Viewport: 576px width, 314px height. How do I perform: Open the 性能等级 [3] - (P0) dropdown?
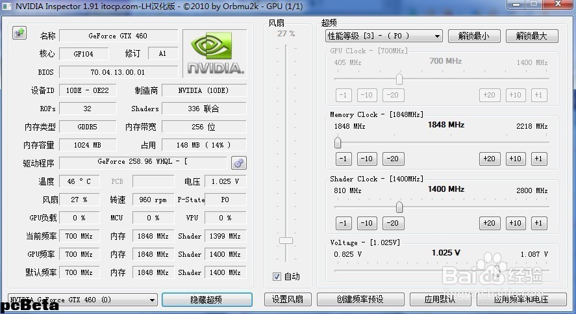click(x=384, y=36)
